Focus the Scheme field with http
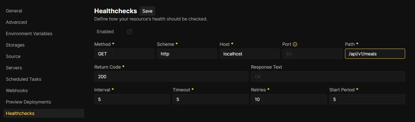This screenshot has height=122, width=415. point(187,54)
